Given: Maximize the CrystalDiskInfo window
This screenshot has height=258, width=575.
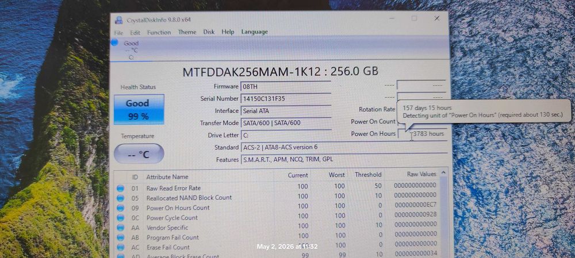Looking at the screenshot, I should (x=414, y=18).
